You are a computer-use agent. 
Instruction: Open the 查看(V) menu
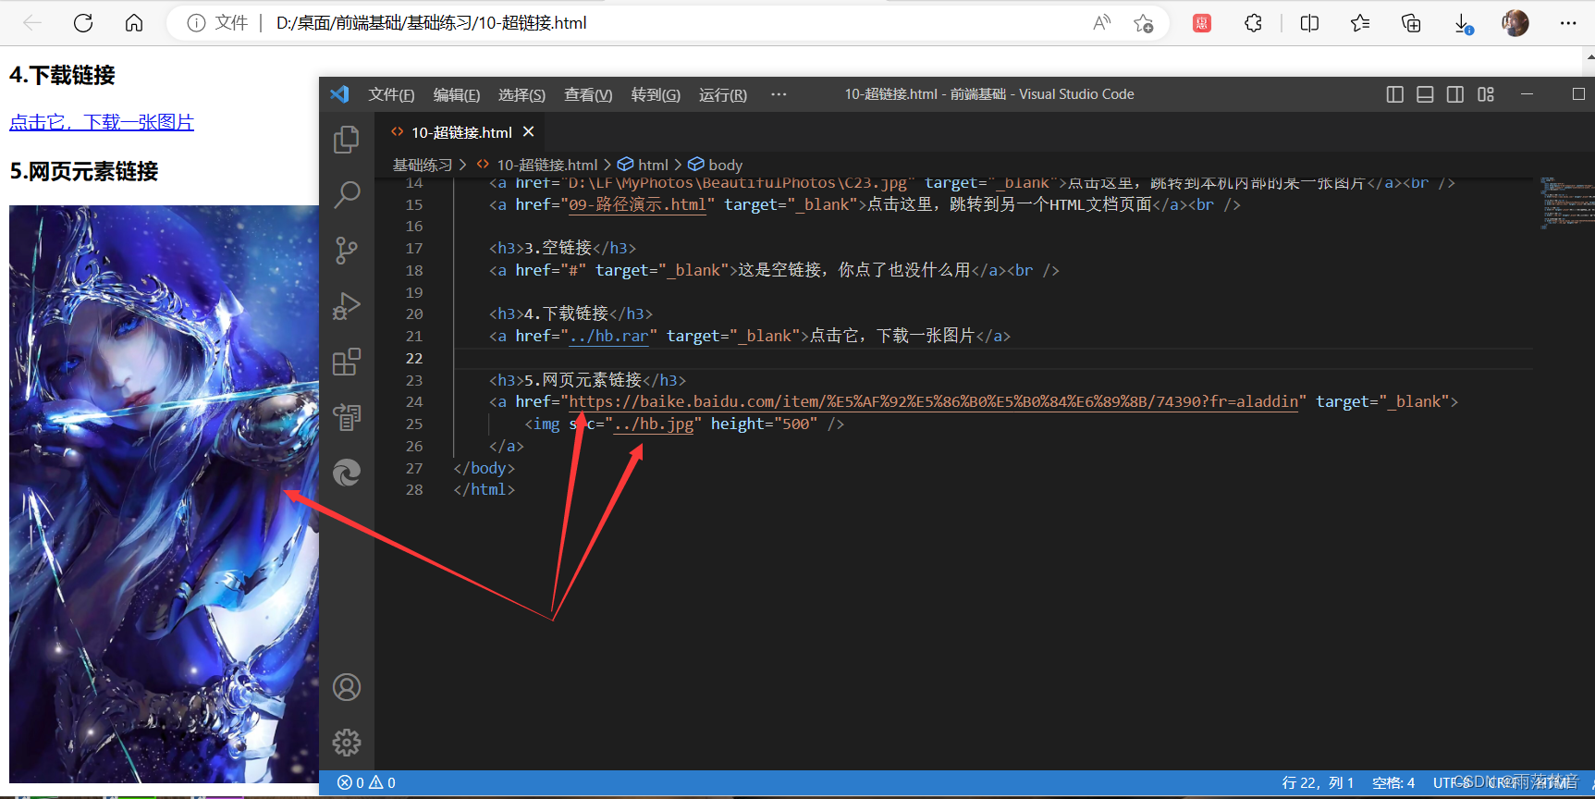588,94
